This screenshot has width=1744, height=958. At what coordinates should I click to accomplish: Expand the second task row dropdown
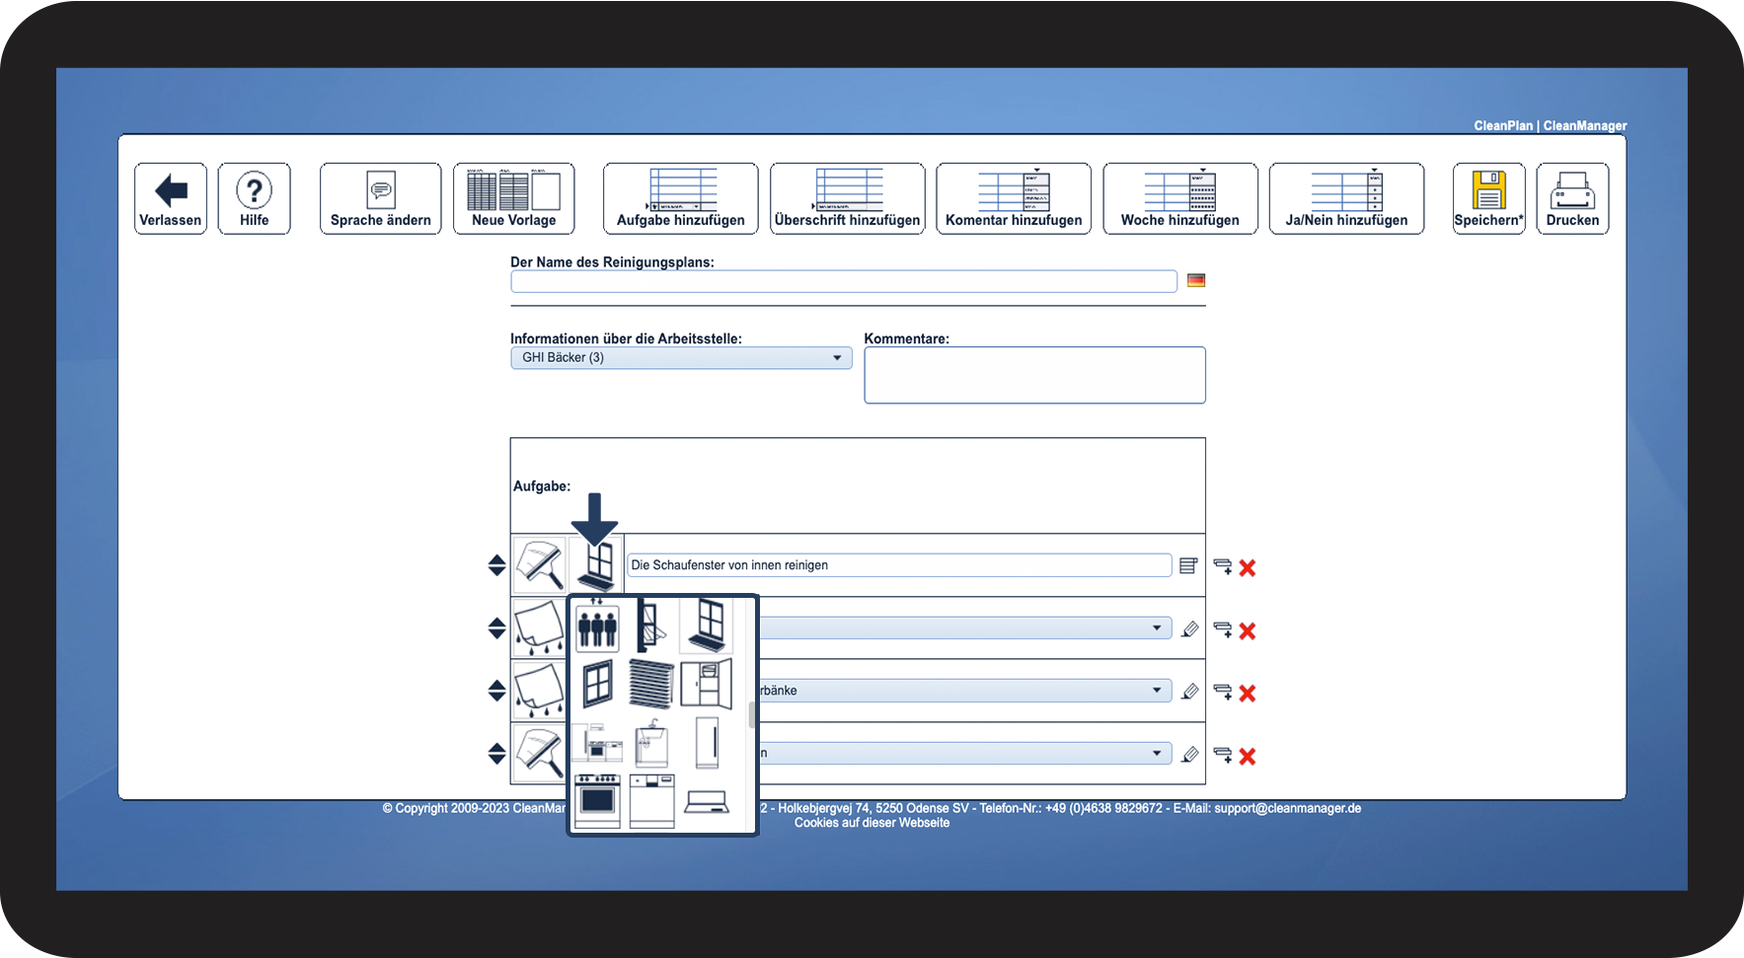pos(1157,628)
